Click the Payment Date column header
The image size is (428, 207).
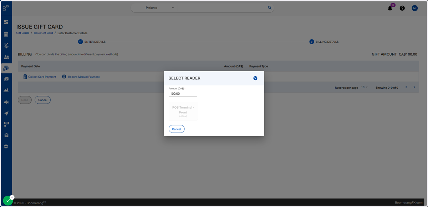tap(31, 66)
